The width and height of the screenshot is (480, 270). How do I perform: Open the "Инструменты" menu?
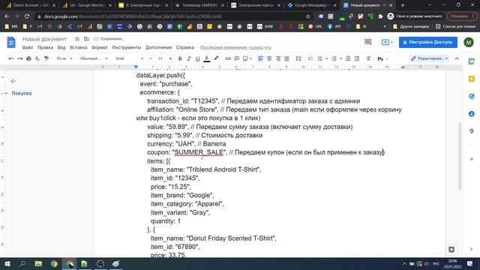pos(127,47)
